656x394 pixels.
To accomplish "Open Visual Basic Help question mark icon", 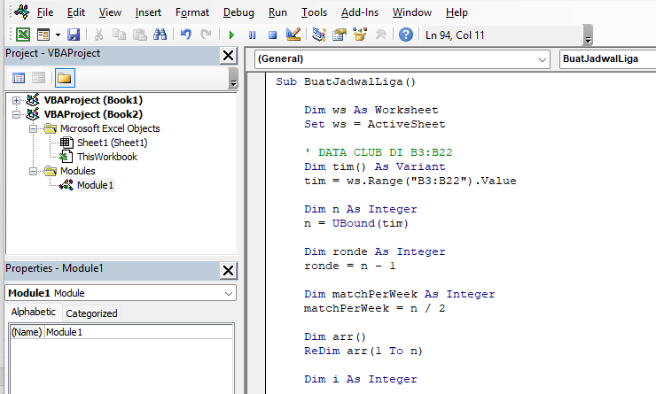I will tap(406, 35).
